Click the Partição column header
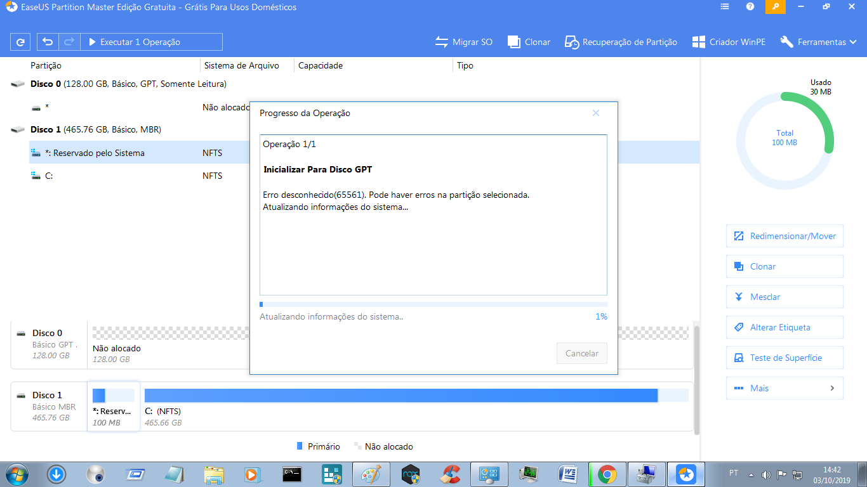The image size is (867, 487). click(x=46, y=65)
